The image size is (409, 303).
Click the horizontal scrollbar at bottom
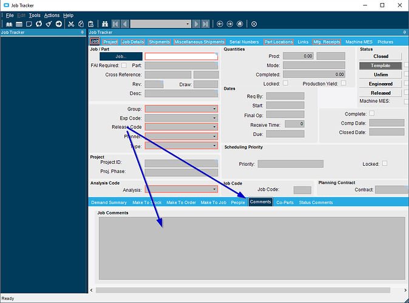coord(243,290)
